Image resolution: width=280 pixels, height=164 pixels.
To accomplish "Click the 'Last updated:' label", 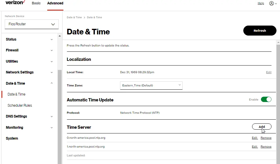I will click(x=76, y=155).
